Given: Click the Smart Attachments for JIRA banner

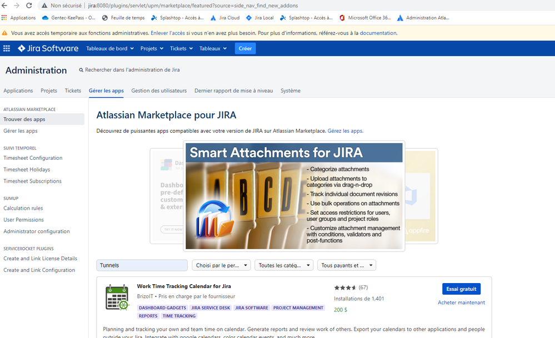Looking at the screenshot, I should tap(294, 196).
